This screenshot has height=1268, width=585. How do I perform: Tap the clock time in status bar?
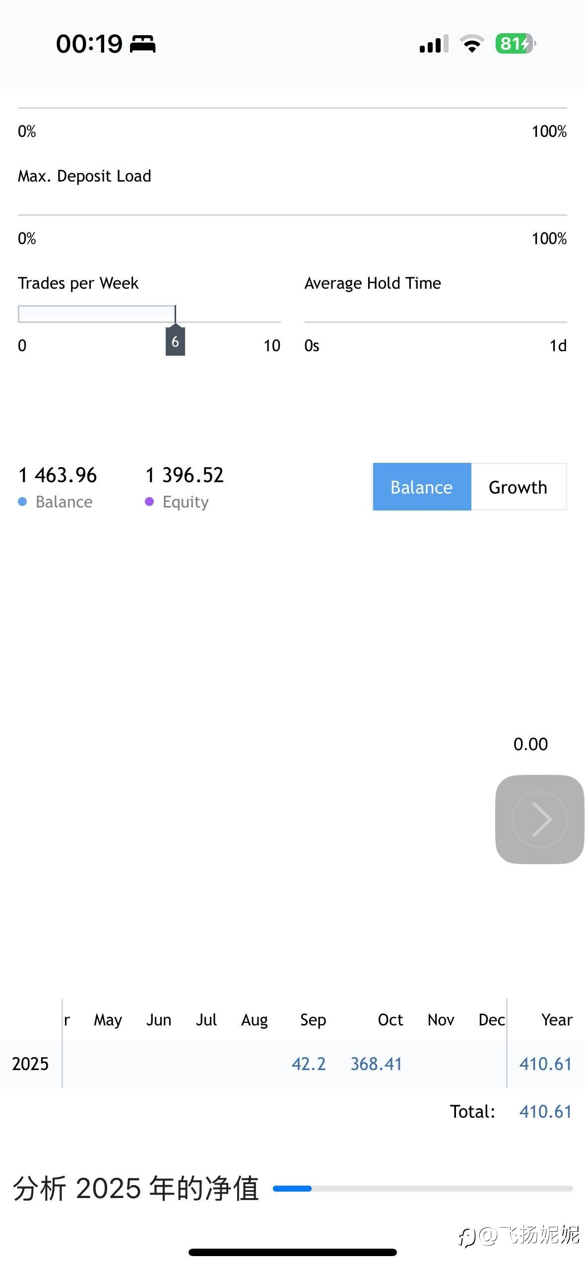point(89,44)
